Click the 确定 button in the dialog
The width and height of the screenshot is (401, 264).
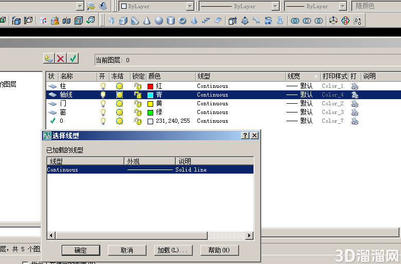coord(81,250)
